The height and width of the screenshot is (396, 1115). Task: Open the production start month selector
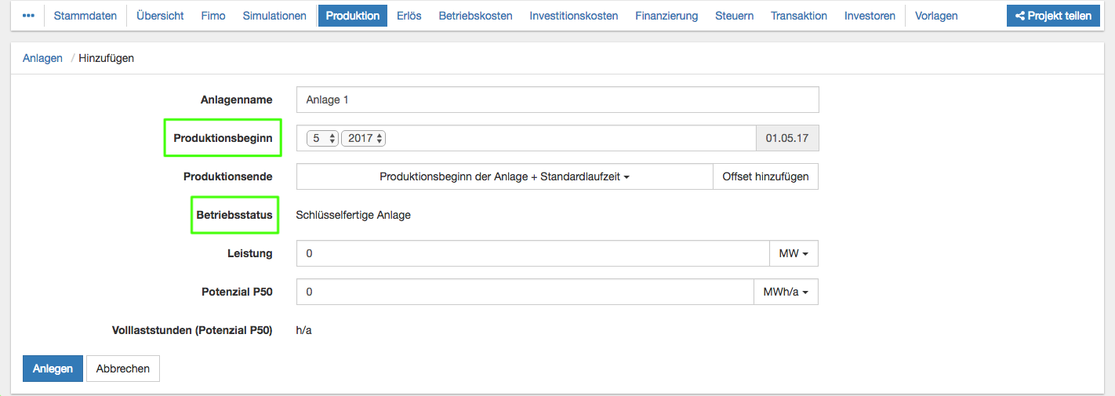click(321, 138)
